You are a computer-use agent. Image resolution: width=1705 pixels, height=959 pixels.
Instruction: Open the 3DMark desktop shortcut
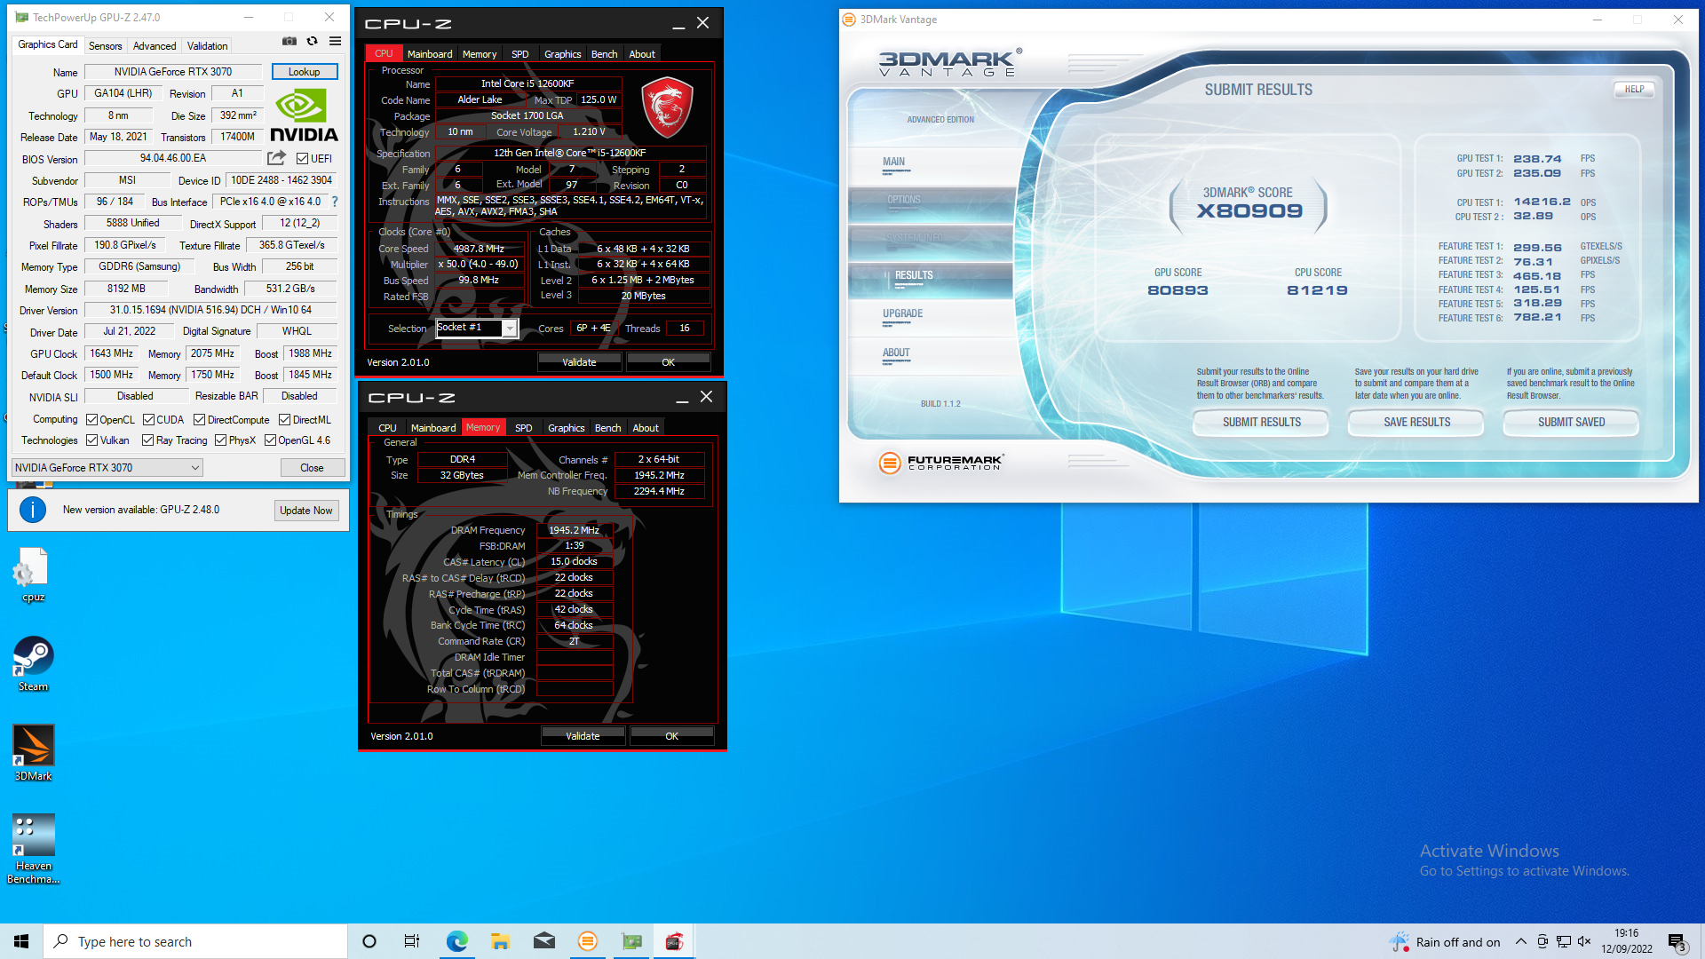[x=33, y=753]
